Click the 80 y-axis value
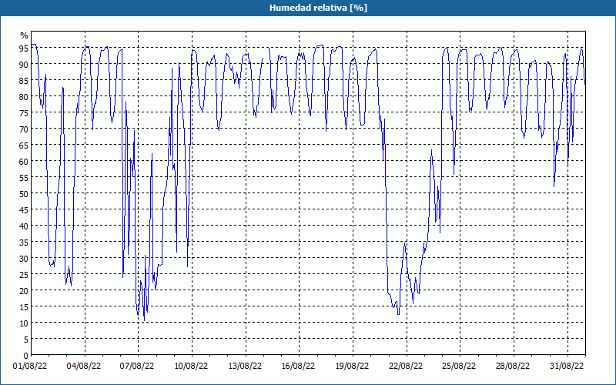Viewport: 616px width, 385px height. click(24, 97)
